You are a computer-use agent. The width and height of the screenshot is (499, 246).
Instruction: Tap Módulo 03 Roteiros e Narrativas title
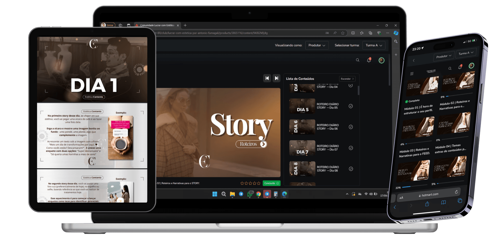(x=415, y=152)
